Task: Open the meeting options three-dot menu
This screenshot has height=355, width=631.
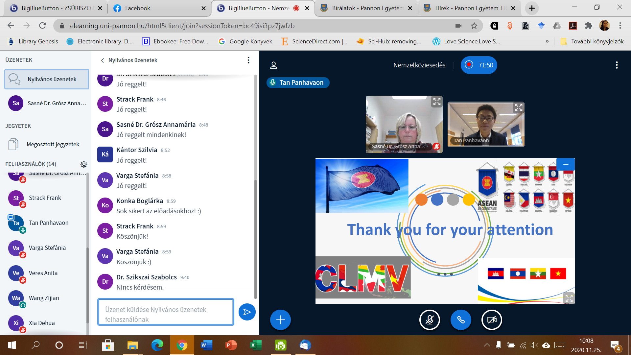Action: 617,65
